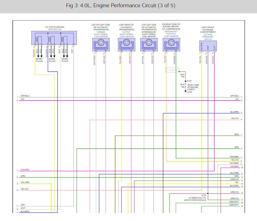This screenshot has width=257, height=221.
Task: Click the S109 splice dot
Action: 186,81
